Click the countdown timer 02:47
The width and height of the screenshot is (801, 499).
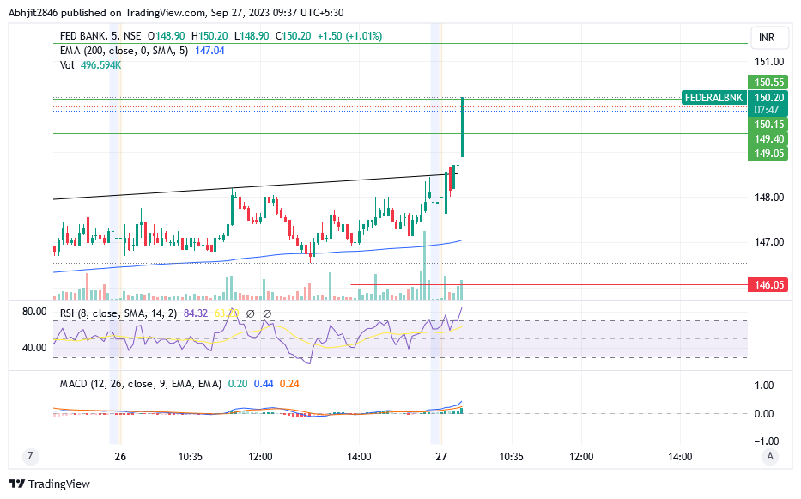click(767, 110)
